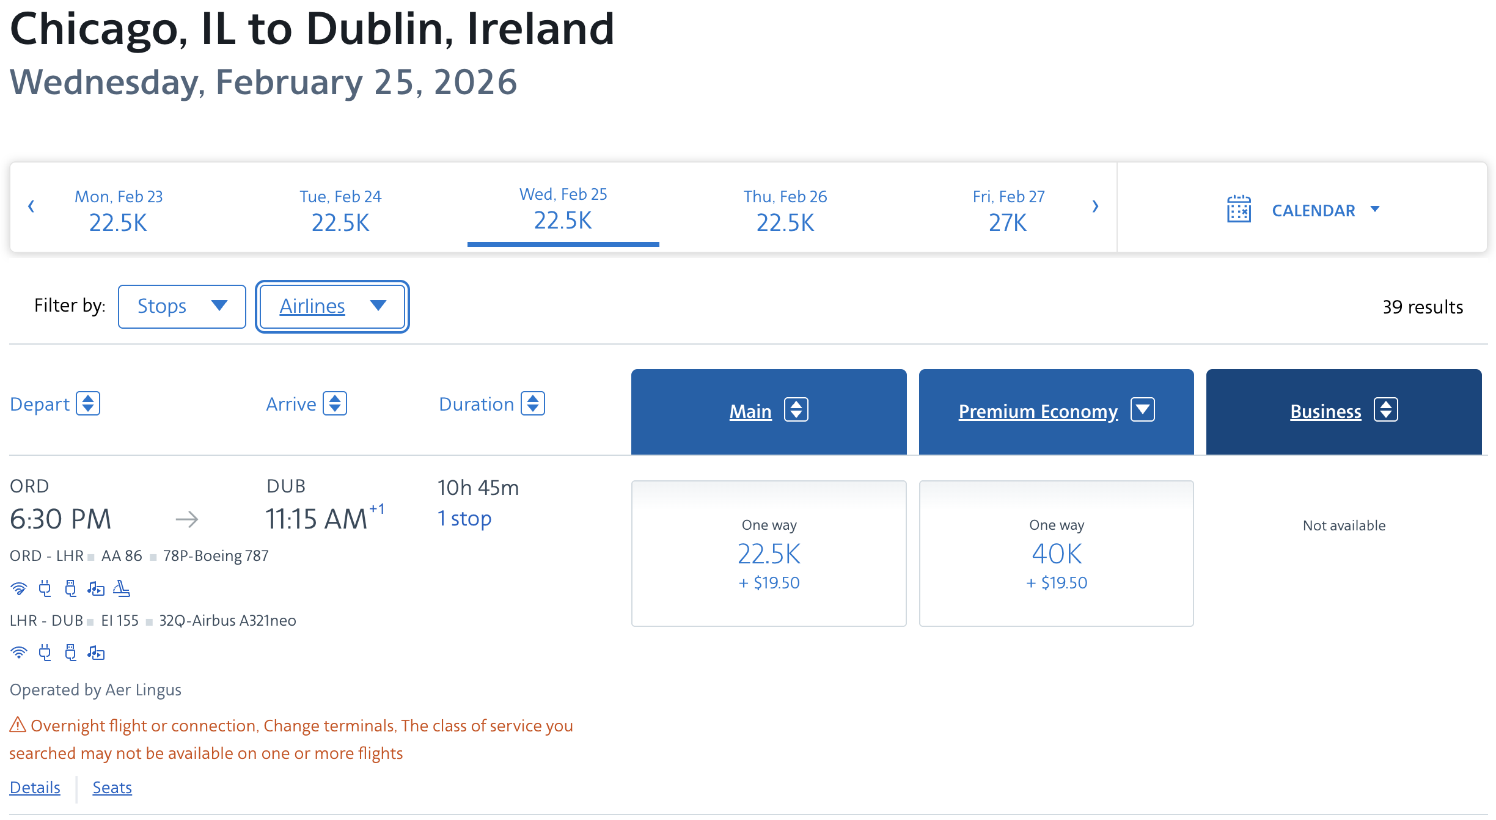This screenshot has width=1496, height=820.
Task: Select the power outlet icon on AA 86 segment
Action: (x=45, y=588)
